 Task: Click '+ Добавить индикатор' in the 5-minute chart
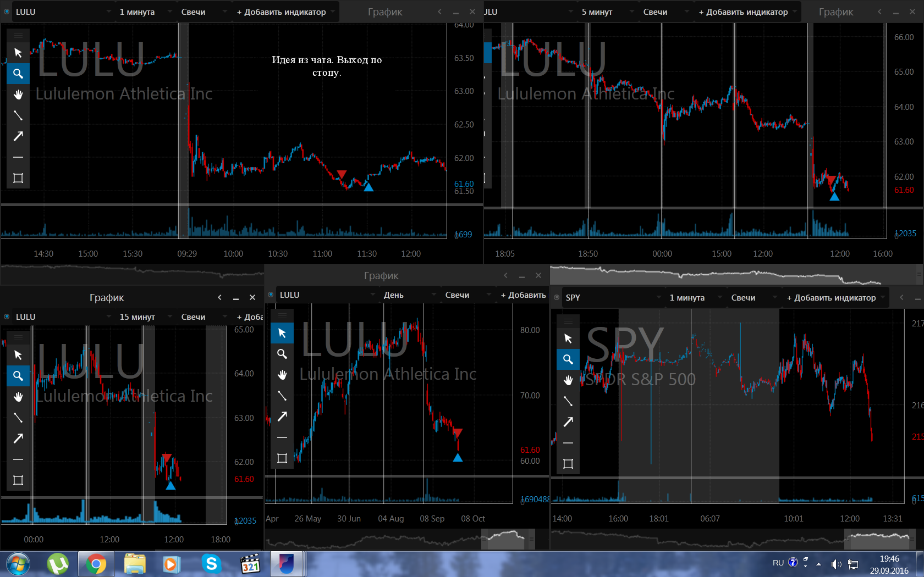tap(747, 12)
